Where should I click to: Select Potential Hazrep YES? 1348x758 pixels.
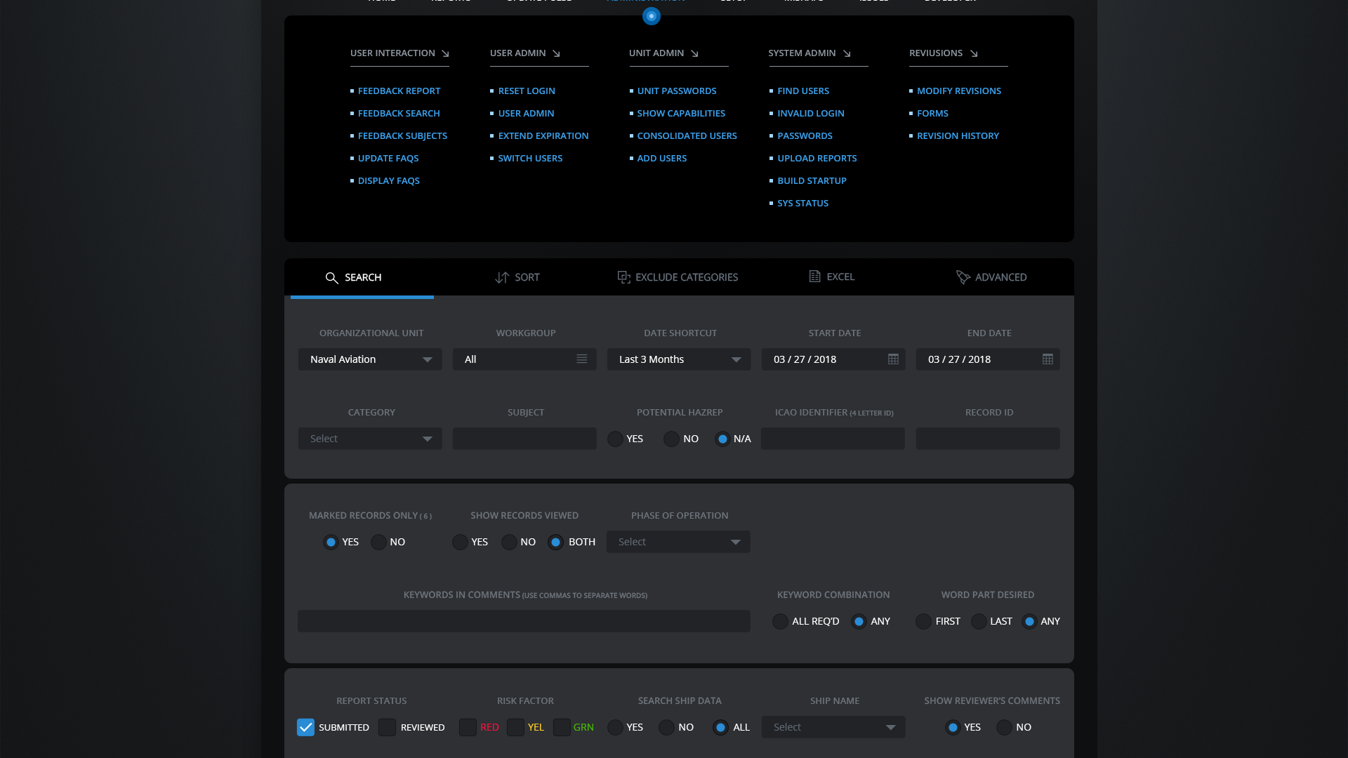coord(615,439)
